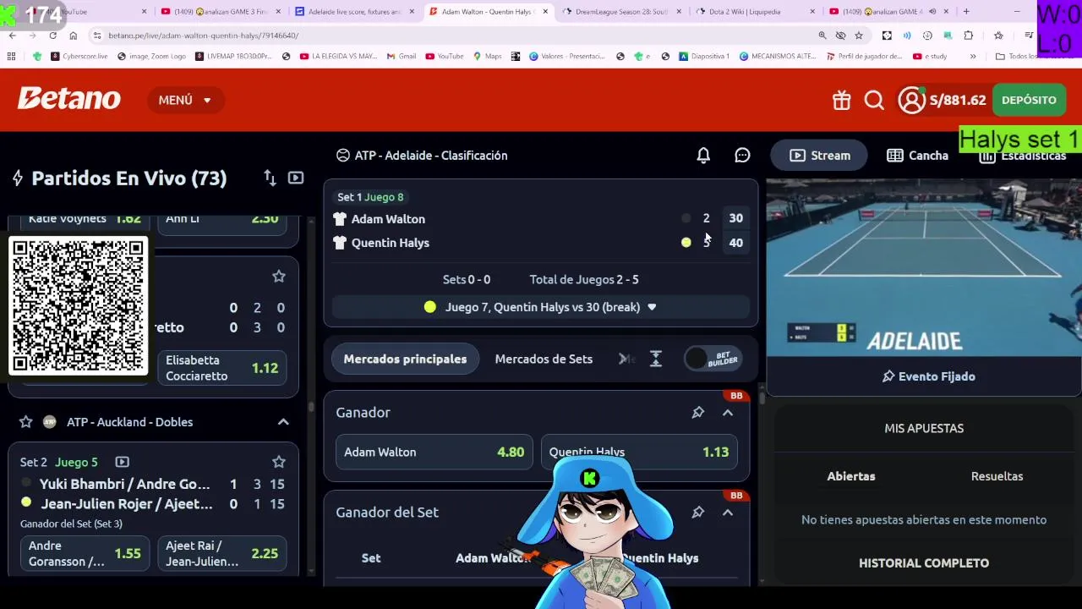Viewport: 1082px width, 609px height.
Task: Go to the browser home button
Action: pos(73,36)
